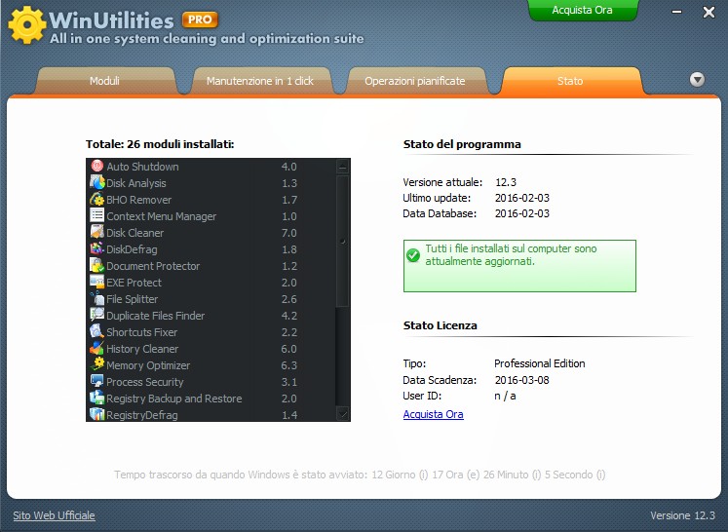Open the round dropdown arrow menu
The height and width of the screenshot is (532, 728).
pos(697,80)
